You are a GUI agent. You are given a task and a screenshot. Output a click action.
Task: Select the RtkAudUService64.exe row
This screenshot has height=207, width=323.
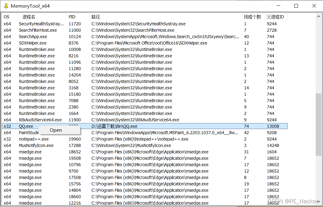pyautogui.click(x=145, y=120)
